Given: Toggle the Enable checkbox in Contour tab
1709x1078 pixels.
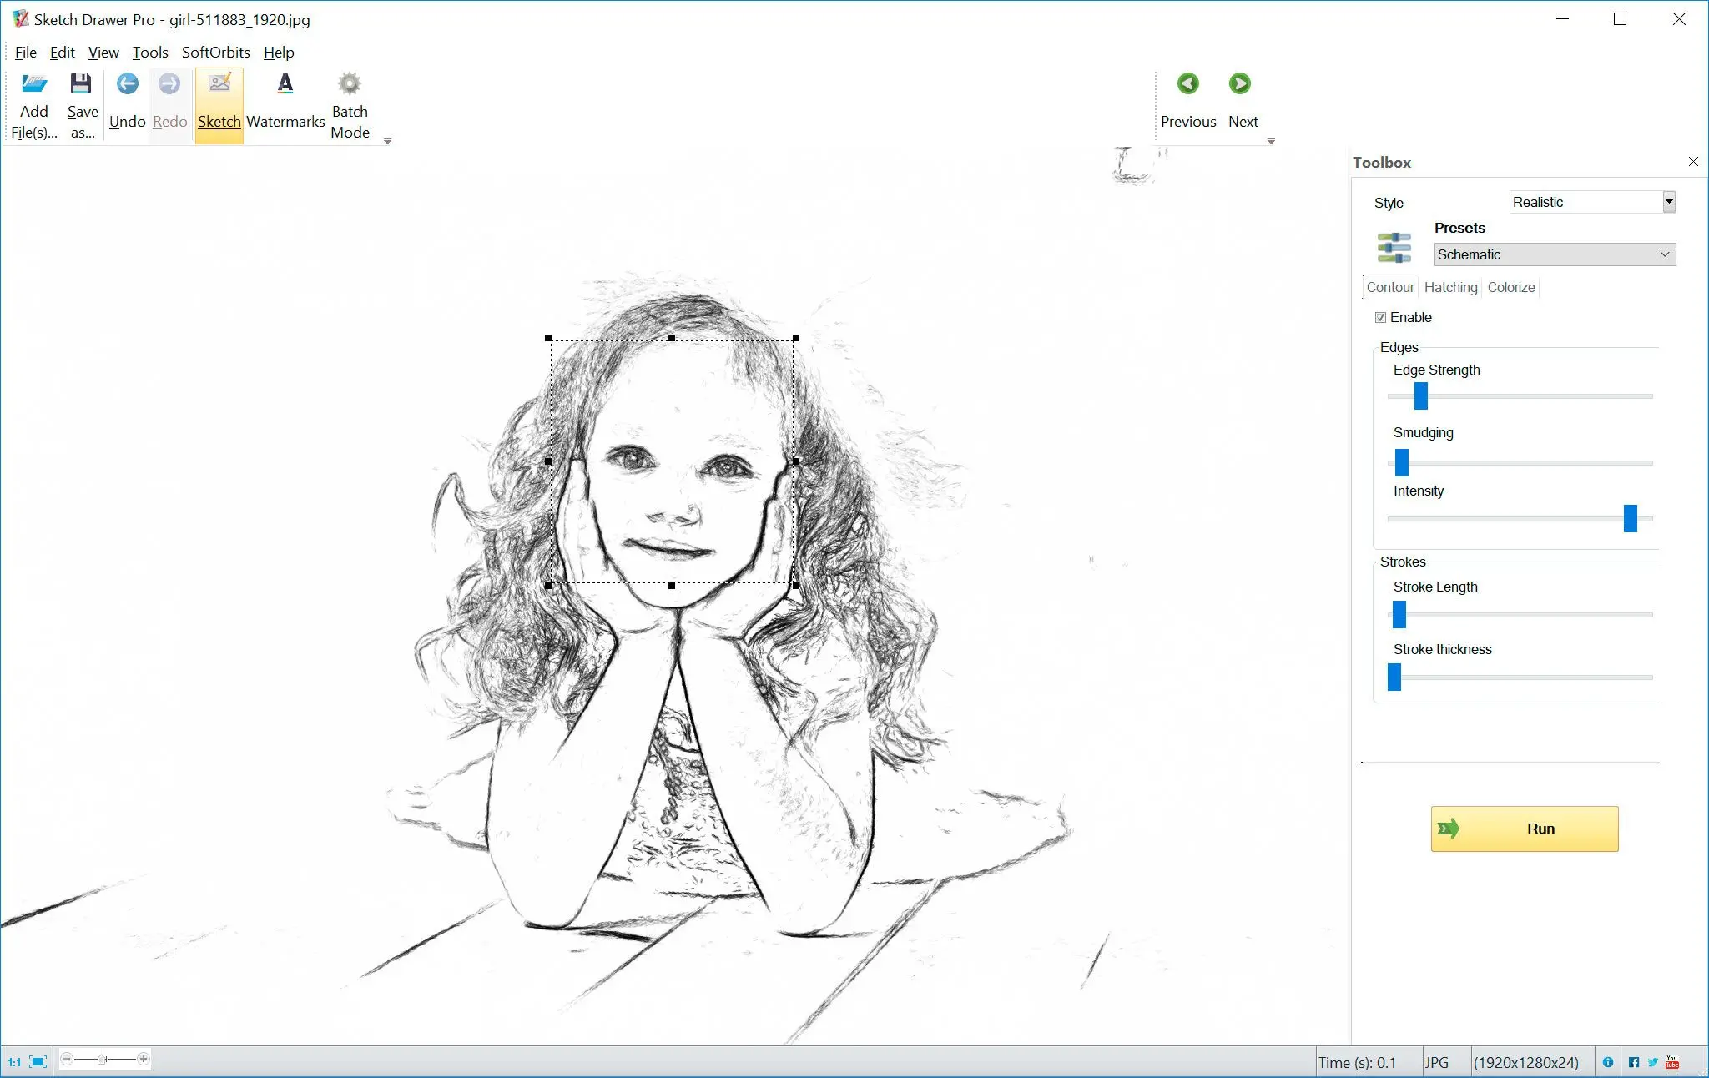Looking at the screenshot, I should tap(1381, 317).
